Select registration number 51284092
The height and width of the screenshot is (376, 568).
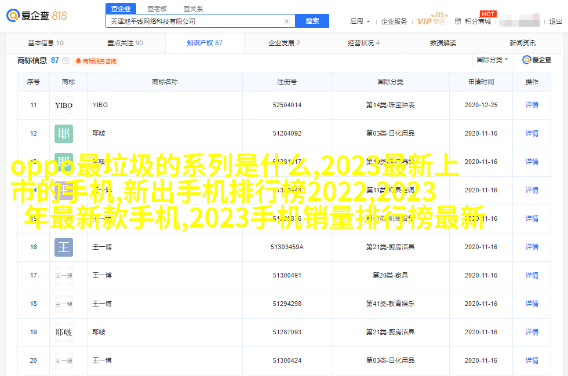pyautogui.click(x=287, y=133)
